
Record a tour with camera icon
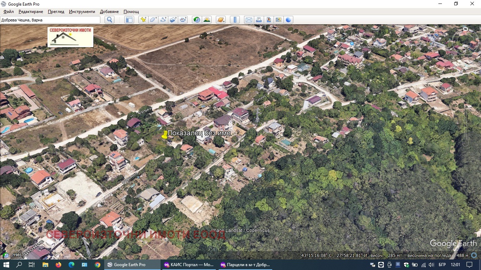pos(183,20)
